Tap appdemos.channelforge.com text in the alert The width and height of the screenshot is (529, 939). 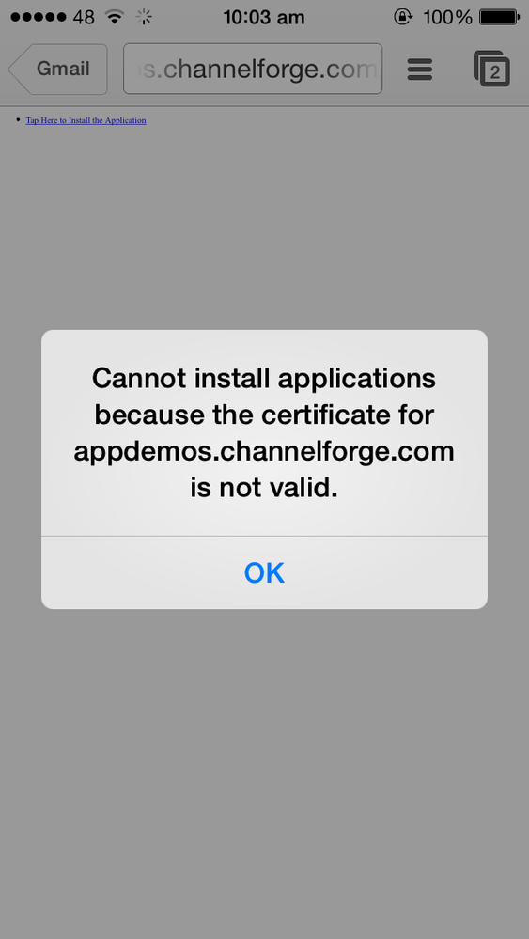point(264,452)
